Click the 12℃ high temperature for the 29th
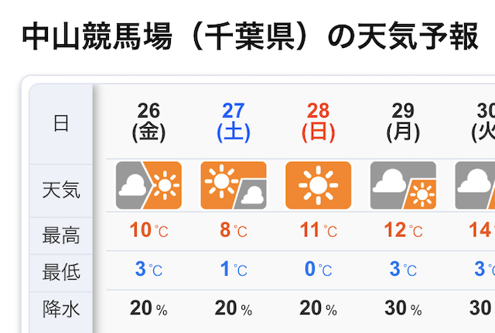 click(403, 231)
